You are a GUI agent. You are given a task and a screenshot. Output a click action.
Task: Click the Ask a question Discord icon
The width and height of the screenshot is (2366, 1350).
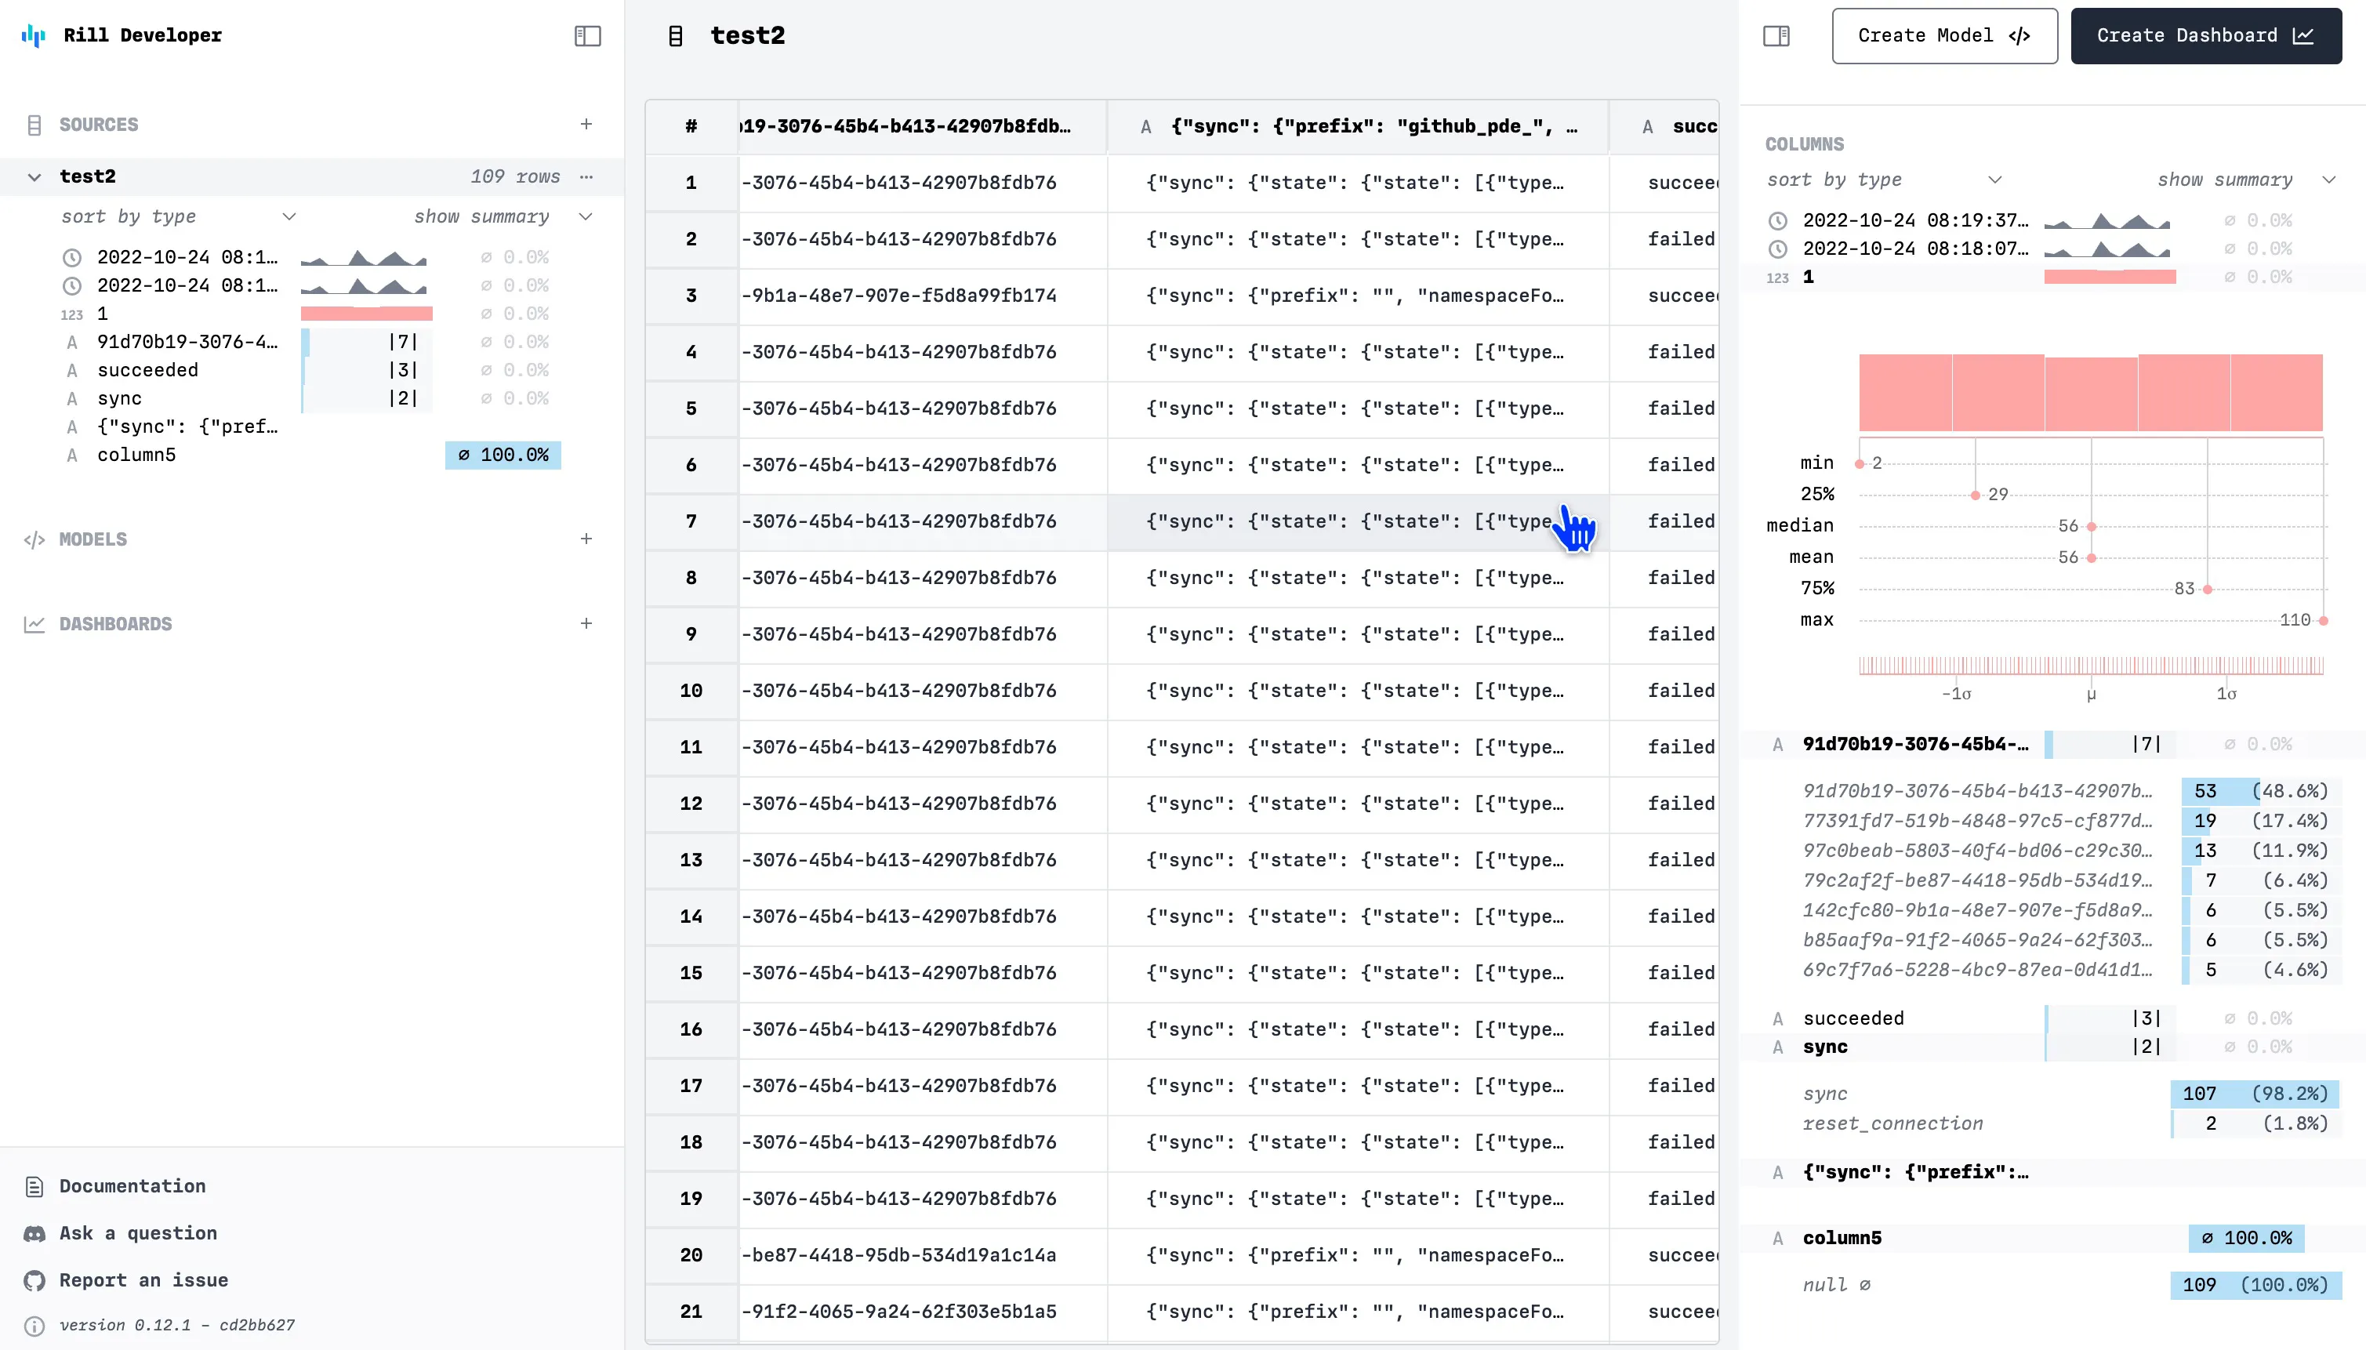pyautogui.click(x=34, y=1233)
